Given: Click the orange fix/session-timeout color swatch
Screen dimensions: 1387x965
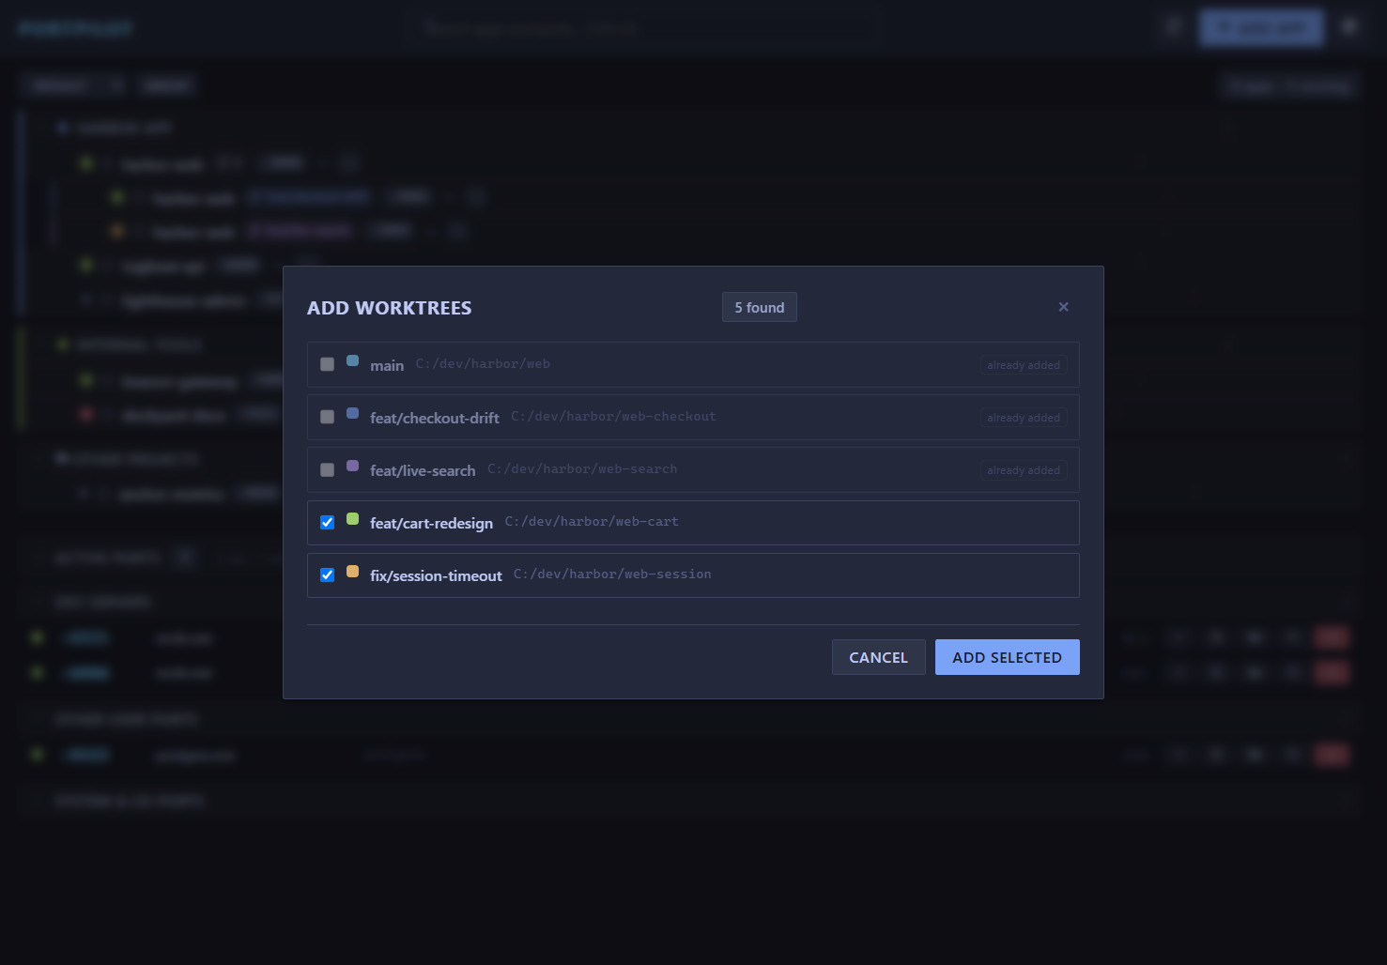Looking at the screenshot, I should pos(352,572).
